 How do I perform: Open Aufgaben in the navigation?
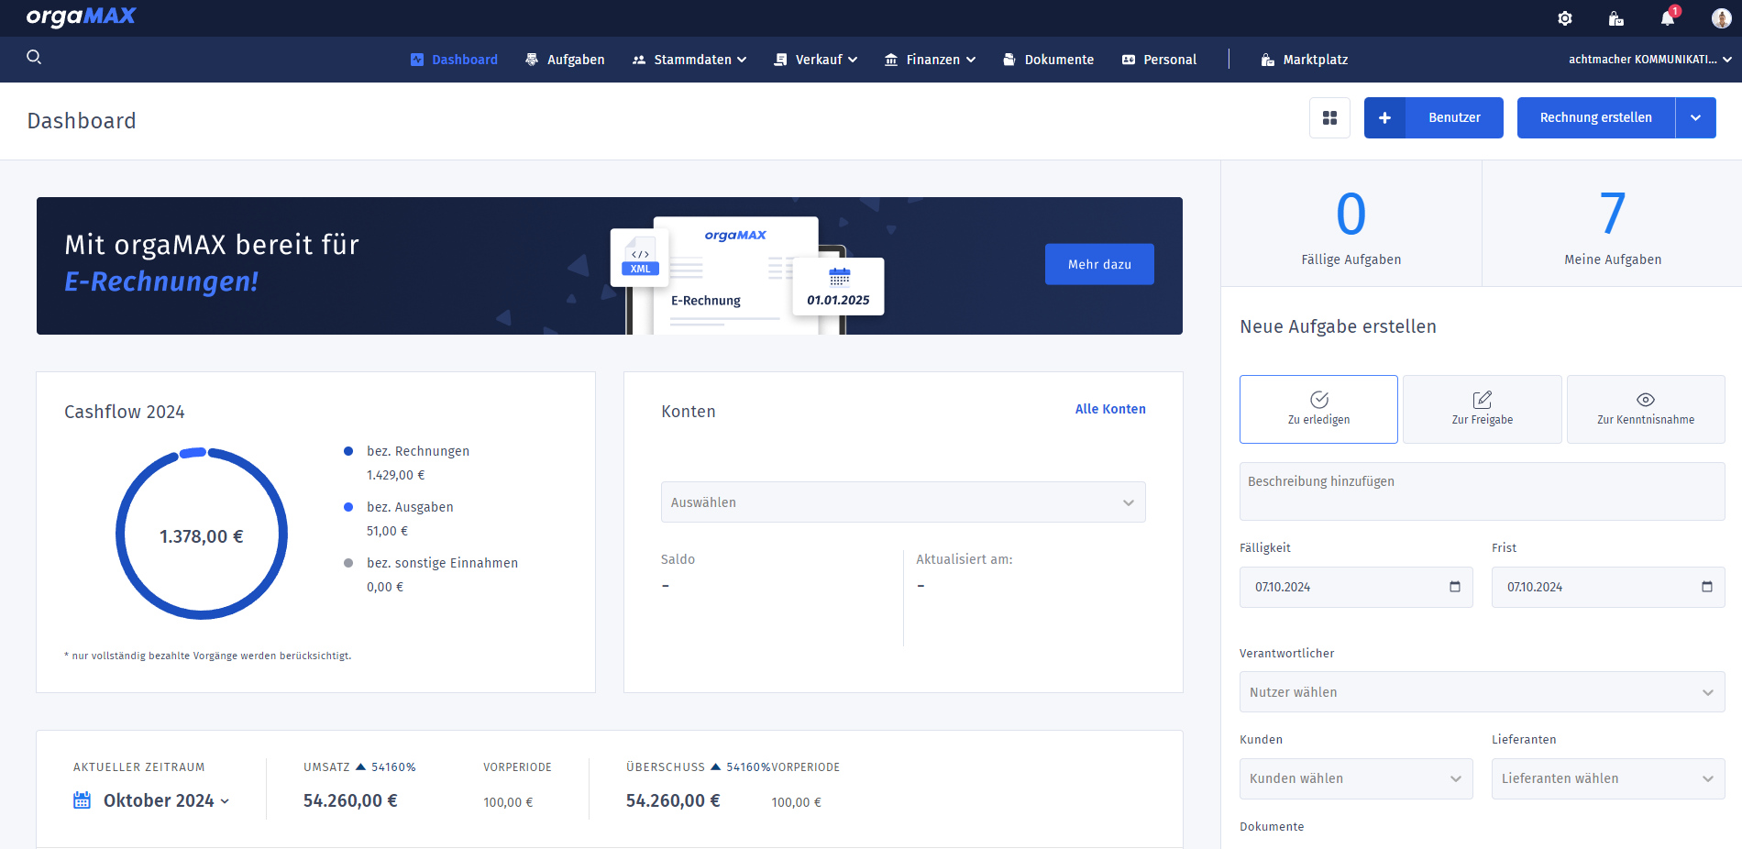point(565,60)
